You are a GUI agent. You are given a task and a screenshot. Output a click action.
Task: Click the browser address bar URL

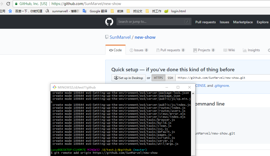(86, 3)
